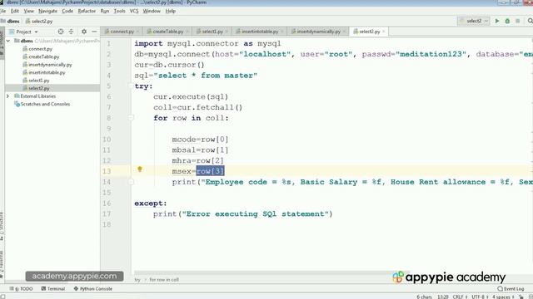
Task: Open the Refactor menu
Action: tap(87, 11)
